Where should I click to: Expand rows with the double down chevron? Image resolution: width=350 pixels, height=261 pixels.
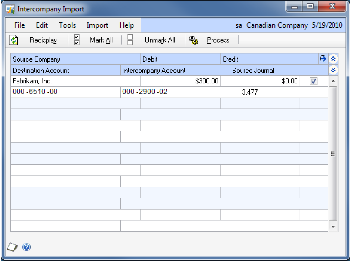pyautogui.click(x=333, y=70)
